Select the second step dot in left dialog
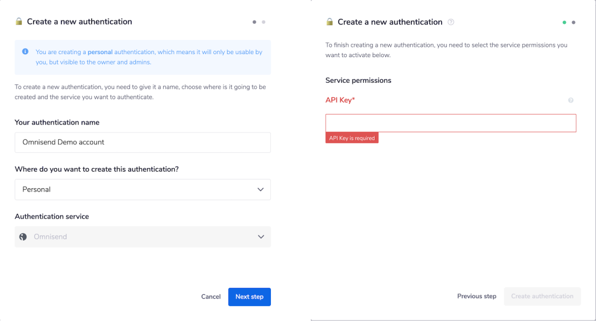The image size is (596, 321). tap(263, 22)
